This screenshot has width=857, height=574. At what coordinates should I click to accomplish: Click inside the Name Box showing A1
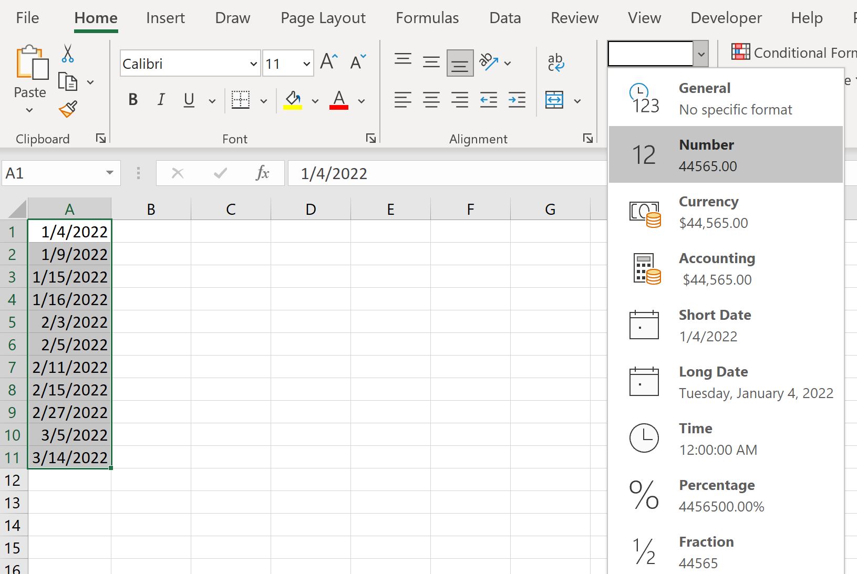coord(53,173)
